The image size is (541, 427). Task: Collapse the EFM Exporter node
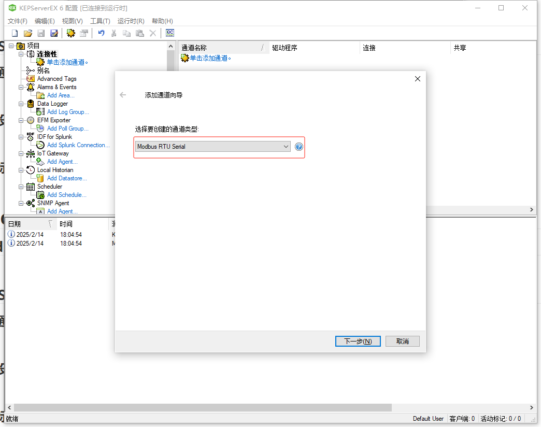click(x=21, y=120)
